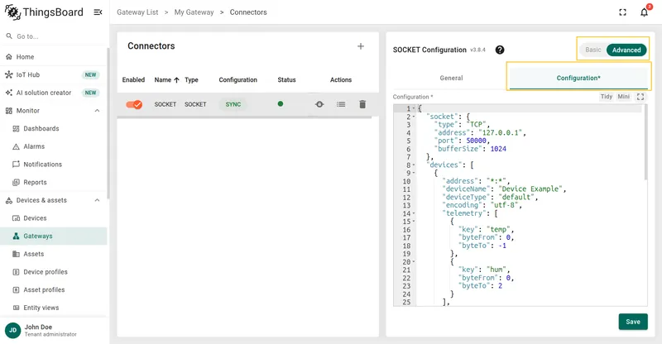Fold JSON code at line 2

pyautogui.click(x=414, y=117)
